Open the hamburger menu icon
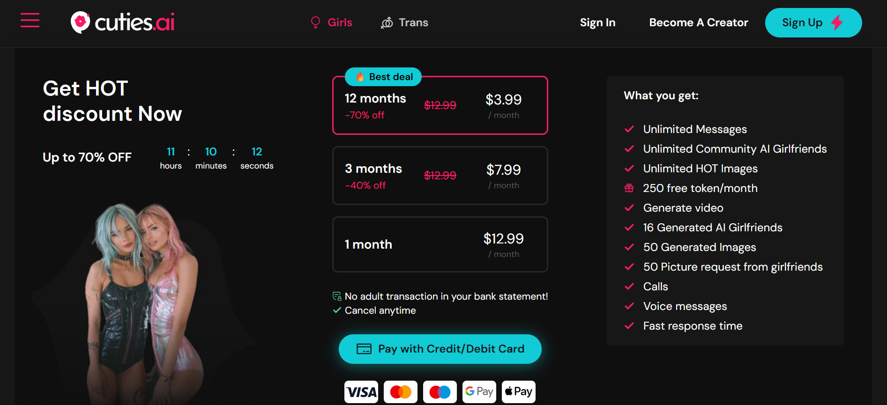This screenshot has height=405, width=887. tap(30, 20)
